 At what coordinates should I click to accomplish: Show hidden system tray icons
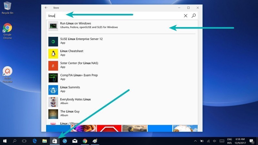pyautogui.click(x=195, y=141)
